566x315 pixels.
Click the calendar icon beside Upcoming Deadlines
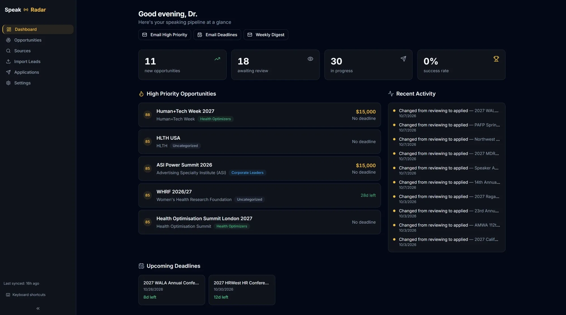click(x=141, y=266)
